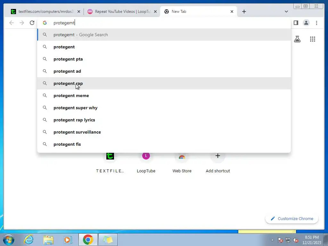The width and height of the screenshot is (328, 246).
Task: Close the Repeat YouTube Videos tab
Action: coord(155,12)
